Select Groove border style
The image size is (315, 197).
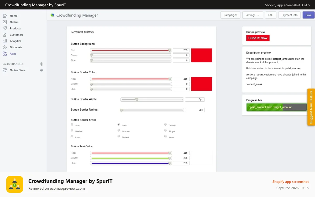[119, 130]
